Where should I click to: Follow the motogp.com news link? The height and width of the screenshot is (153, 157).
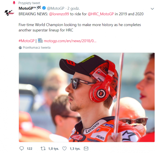[x=70, y=41]
